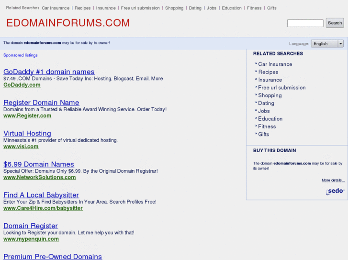Open the Language dropdown showing English
The width and height of the screenshot is (348, 260).
[x=327, y=43]
